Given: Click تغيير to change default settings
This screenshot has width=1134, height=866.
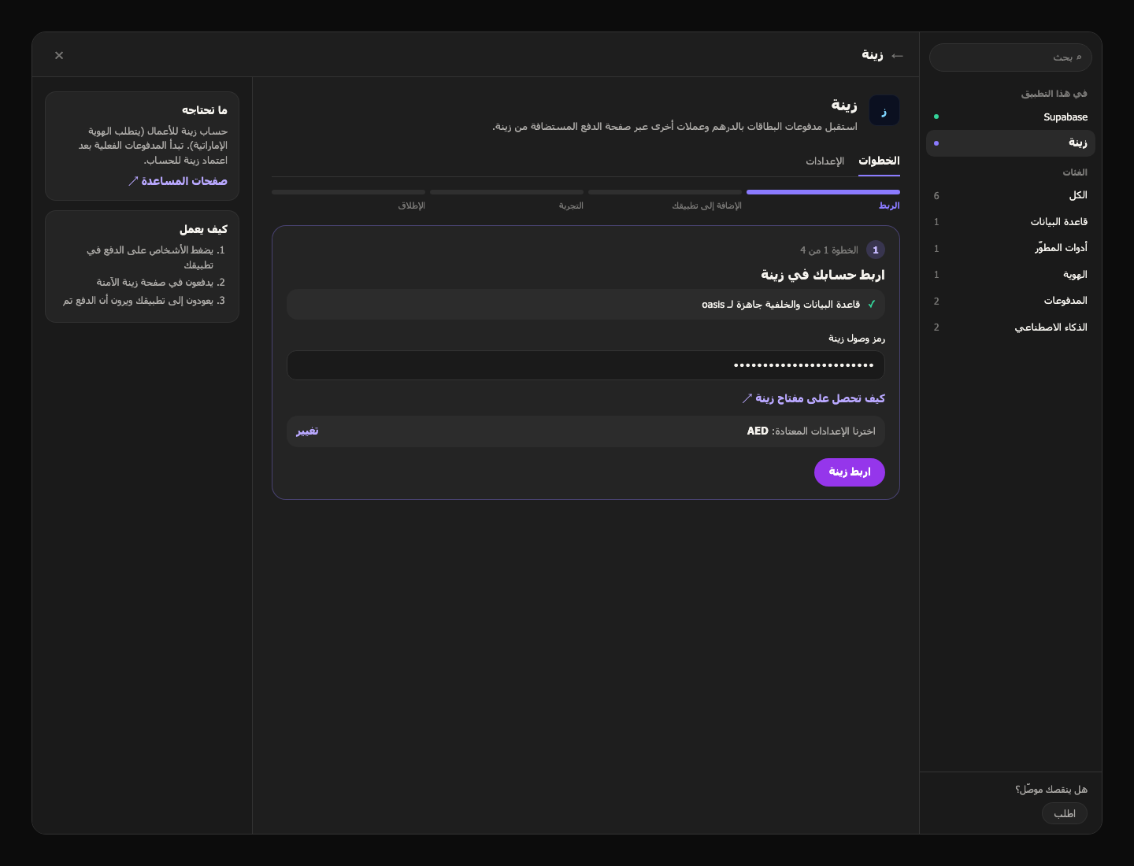Looking at the screenshot, I should click(307, 431).
